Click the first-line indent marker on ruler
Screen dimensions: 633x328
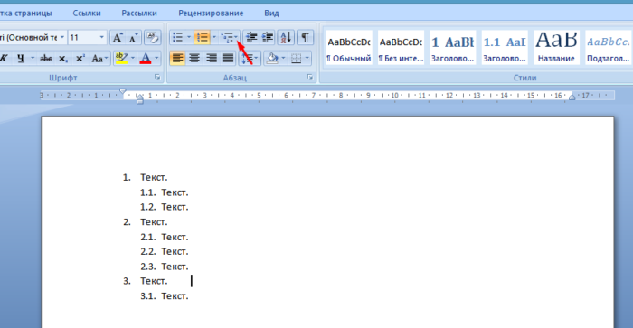123,92
